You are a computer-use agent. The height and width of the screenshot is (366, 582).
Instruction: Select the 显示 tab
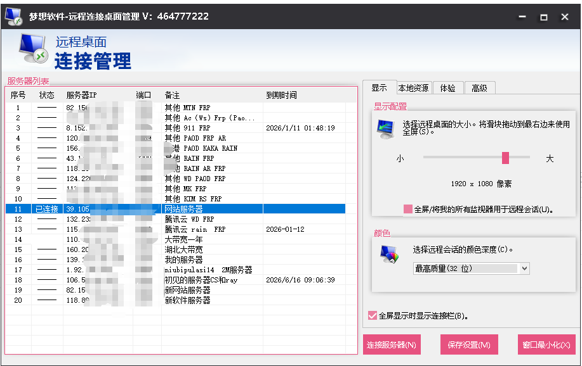point(380,87)
